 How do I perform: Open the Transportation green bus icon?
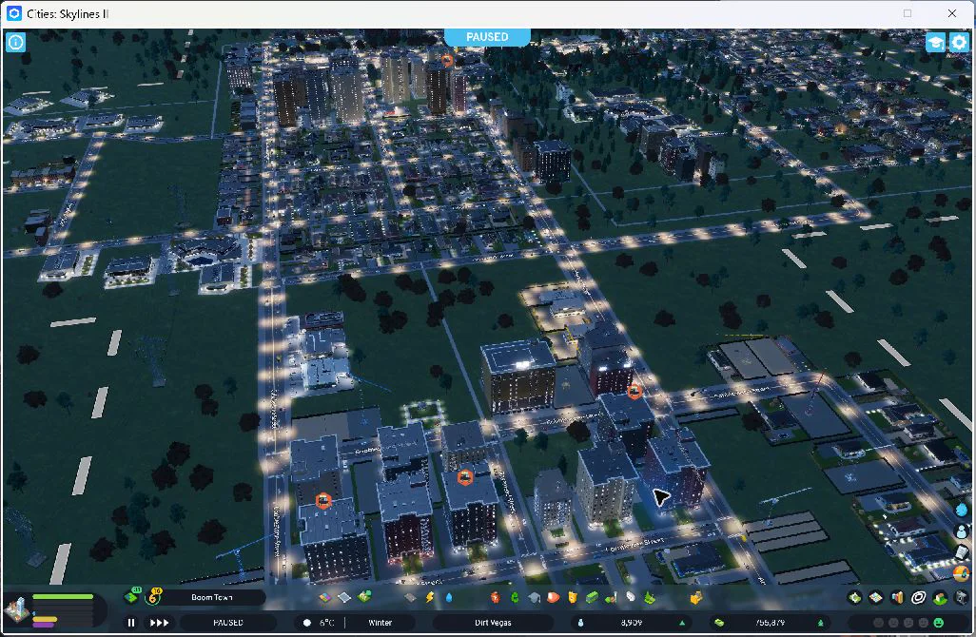tap(592, 597)
